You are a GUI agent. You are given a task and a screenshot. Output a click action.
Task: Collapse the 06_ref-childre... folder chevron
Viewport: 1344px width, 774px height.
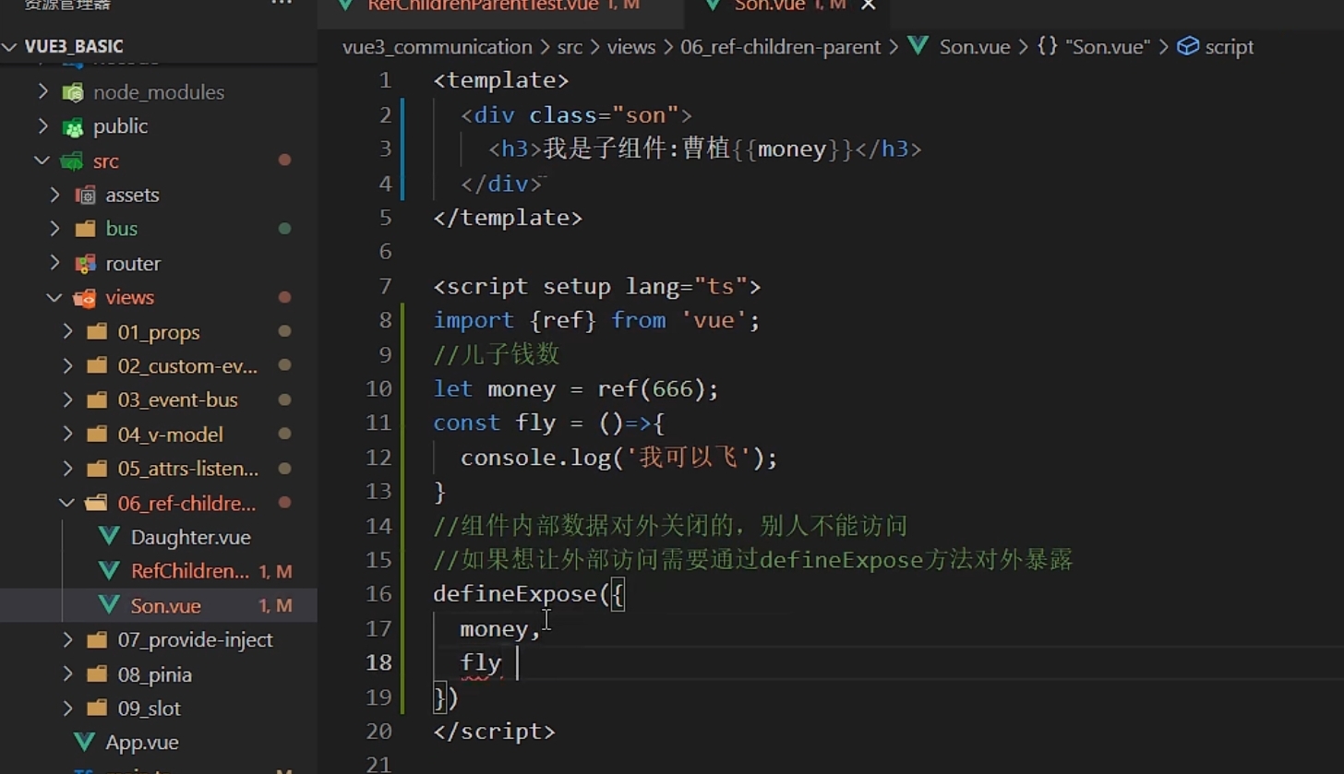[67, 504]
